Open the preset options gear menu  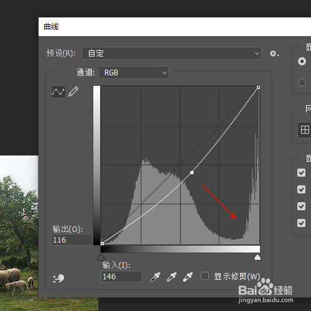pyautogui.click(x=274, y=53)
